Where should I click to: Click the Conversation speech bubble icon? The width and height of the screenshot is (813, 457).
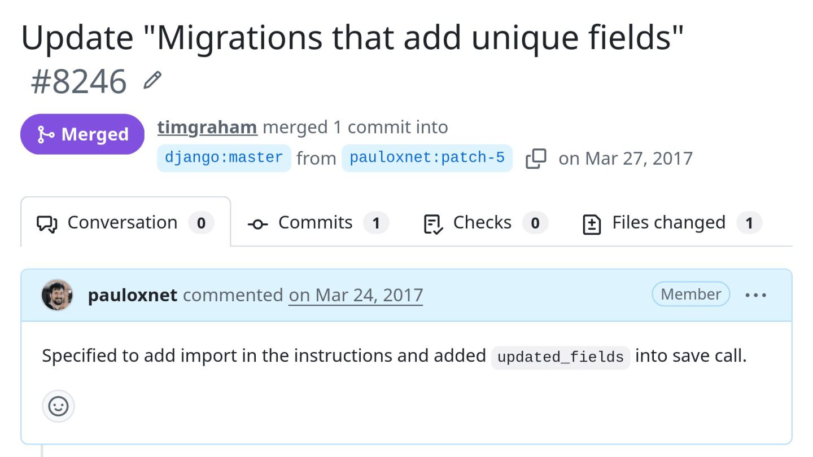tap(47, 223)
